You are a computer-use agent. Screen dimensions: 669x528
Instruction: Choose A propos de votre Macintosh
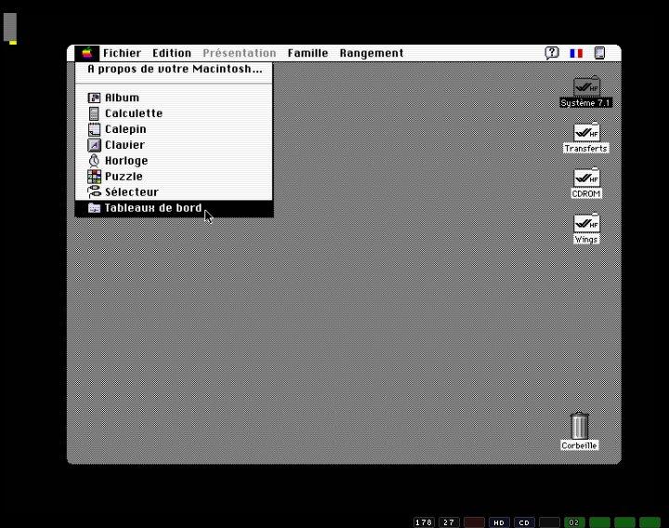174,69
